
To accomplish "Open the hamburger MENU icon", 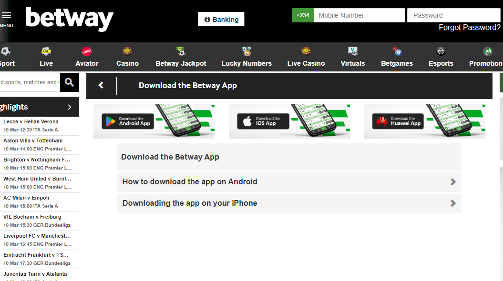I will (x=6, y=16).
